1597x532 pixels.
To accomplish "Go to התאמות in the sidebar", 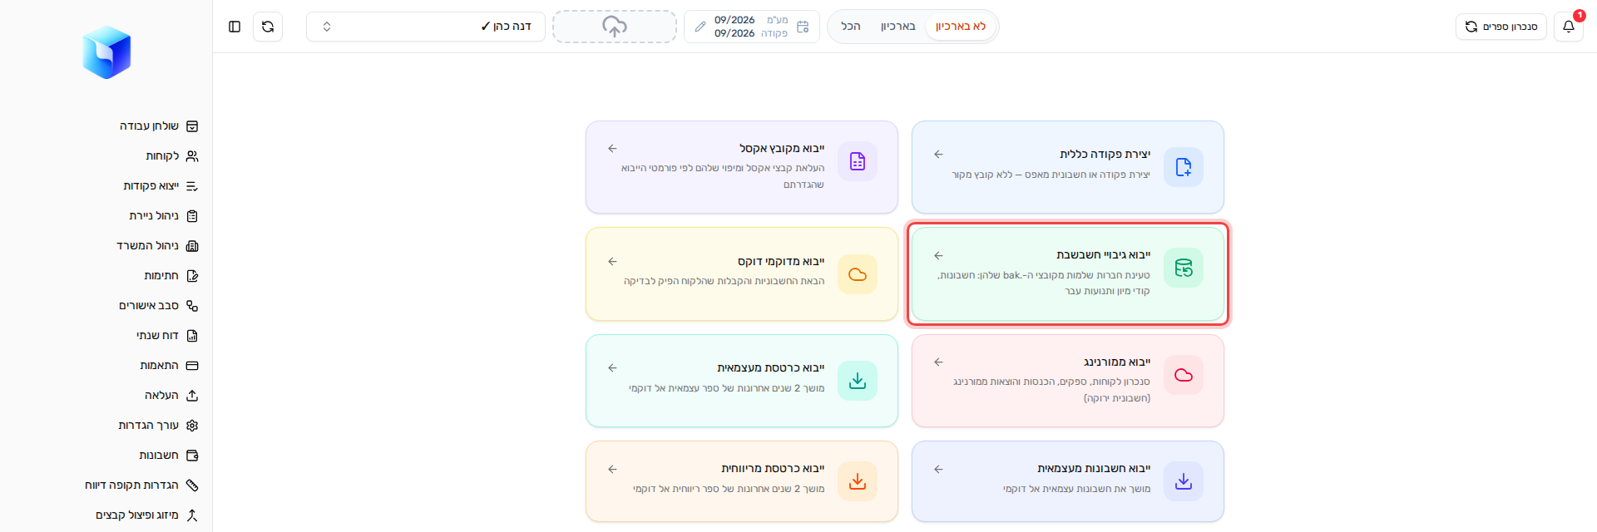I will click(x=169, y=366).
